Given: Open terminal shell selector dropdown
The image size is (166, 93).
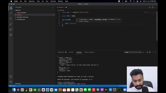Looking at the screenshot, I should (x=133, y=52).
